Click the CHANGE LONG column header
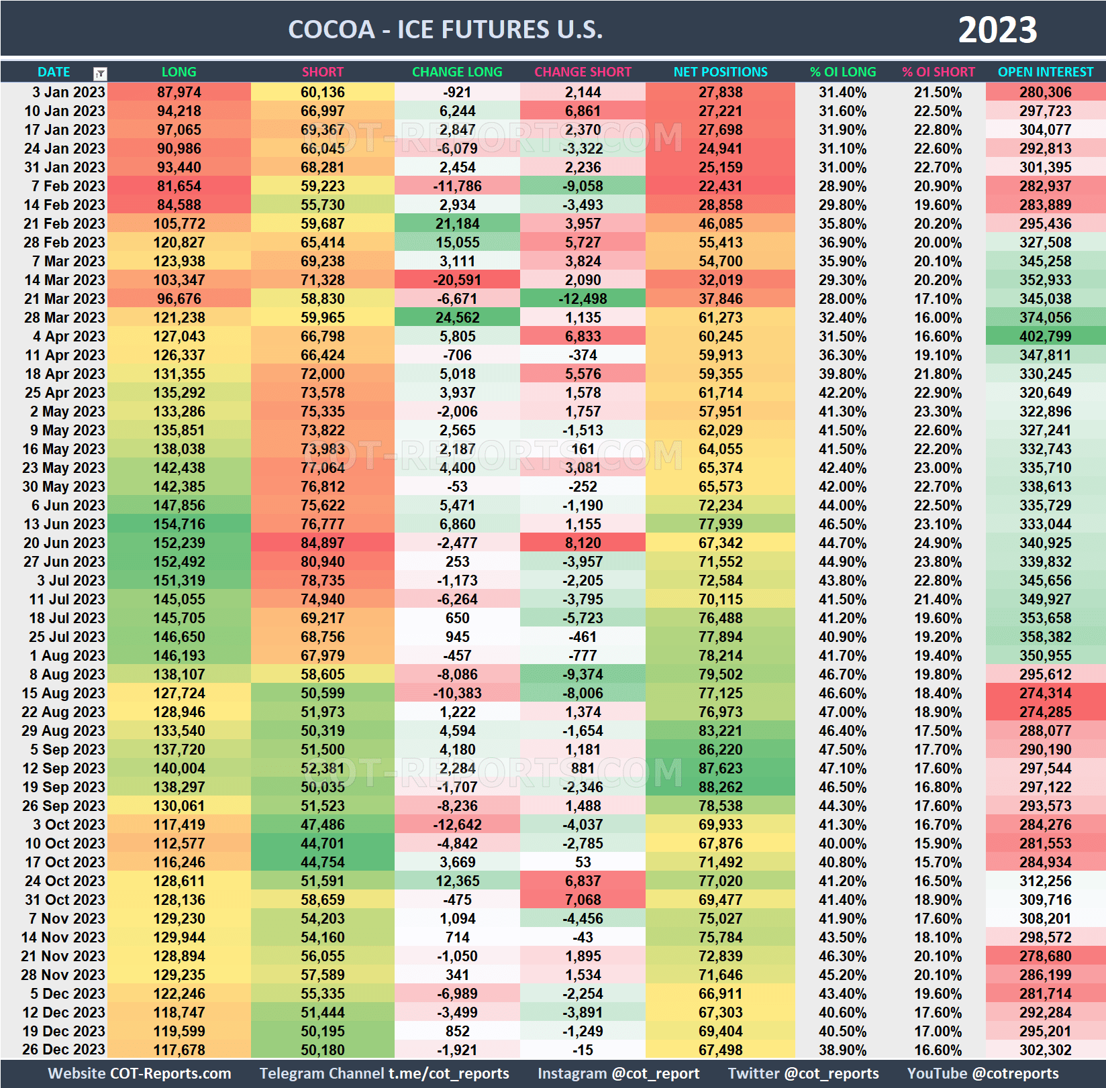The width and height of the screenshot is (1106, 1088). coord(457,72)
